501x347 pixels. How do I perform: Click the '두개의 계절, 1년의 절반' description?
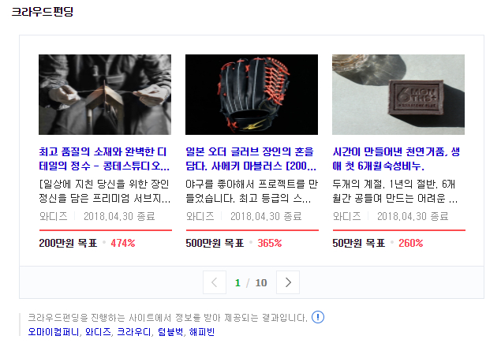point(395,191)
